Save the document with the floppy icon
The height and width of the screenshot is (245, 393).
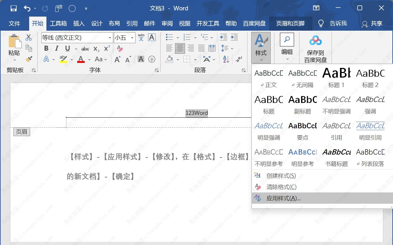coord(13,8)
